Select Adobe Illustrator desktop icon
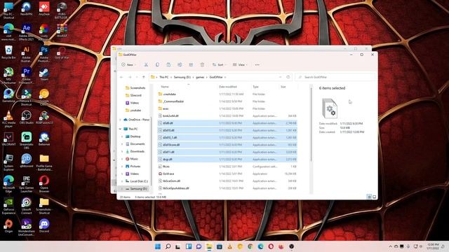The width and height of the screenshot is (449, 252). [27, 55]
